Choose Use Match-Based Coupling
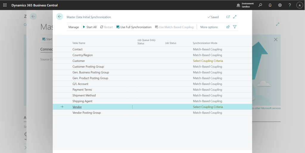The height and width of the screenshot is (153, 305). (x=174, y=27)
